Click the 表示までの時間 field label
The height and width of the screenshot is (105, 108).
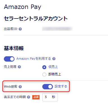pos(15,97)
